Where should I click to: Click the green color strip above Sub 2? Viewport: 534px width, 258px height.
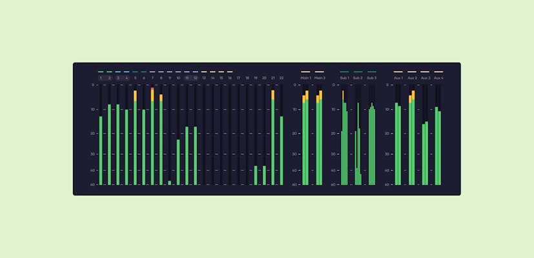pyautogui.click(x=358, y=72)
